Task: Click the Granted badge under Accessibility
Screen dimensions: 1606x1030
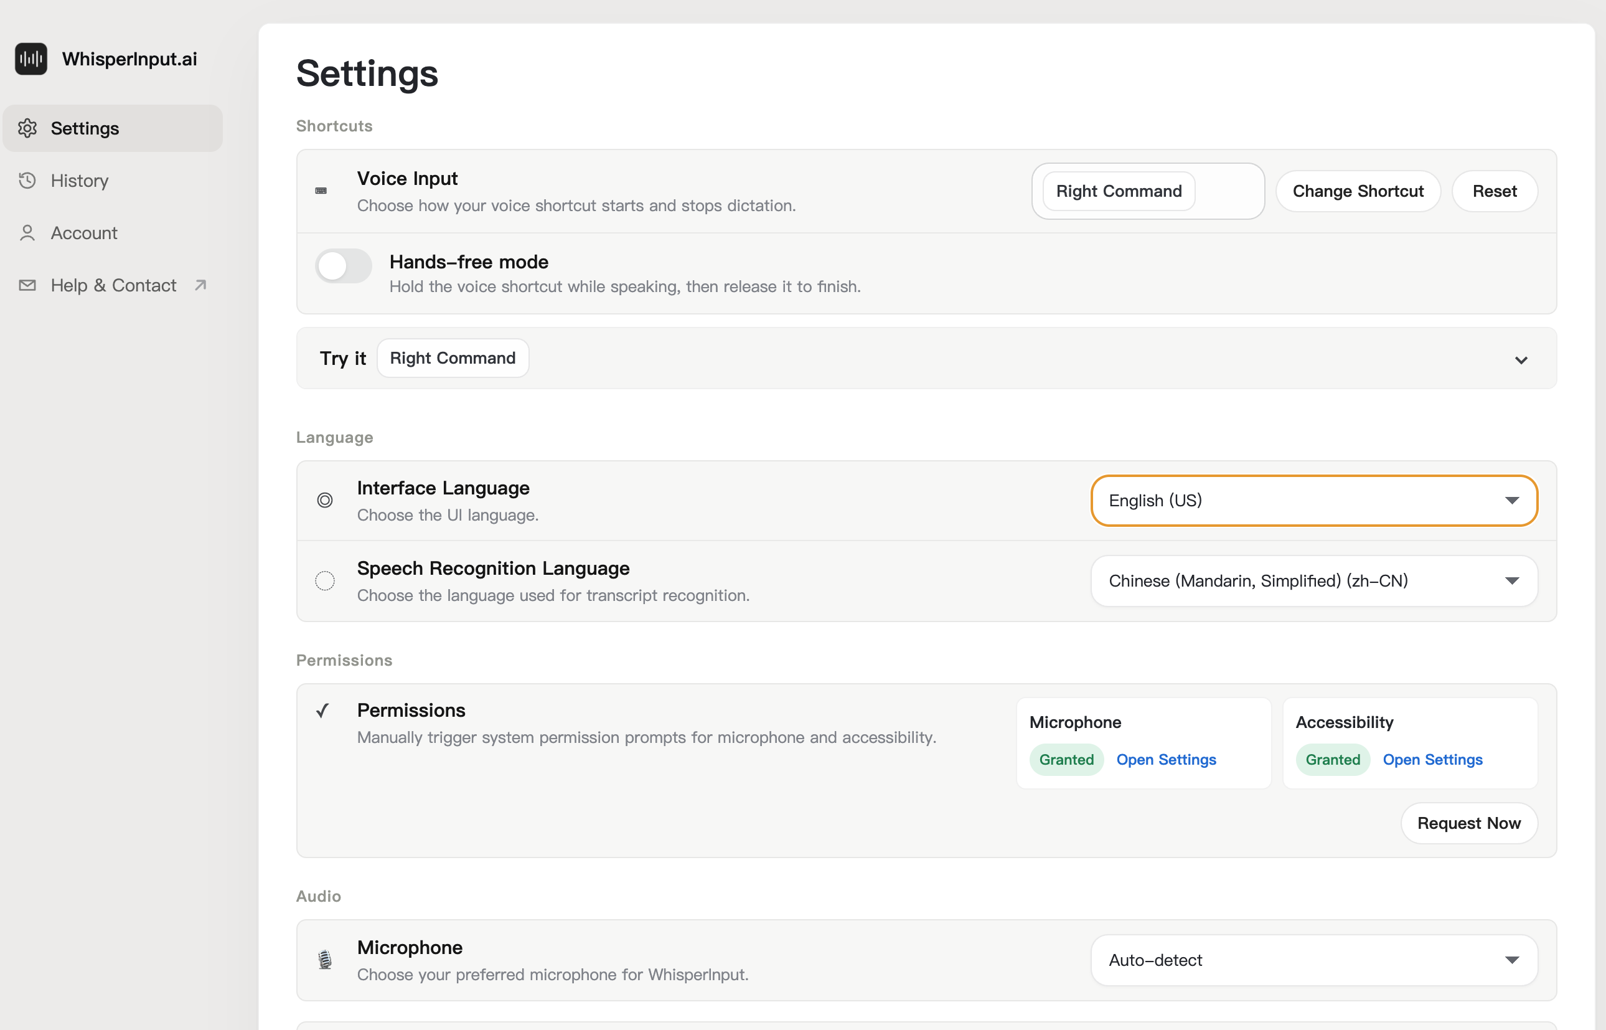Action: click(1333, 759)
